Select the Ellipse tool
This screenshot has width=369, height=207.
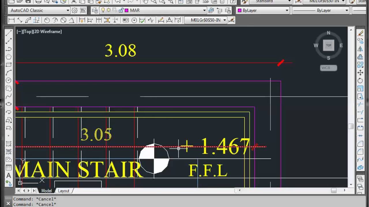pyautogui.click(x=9, y=104)
